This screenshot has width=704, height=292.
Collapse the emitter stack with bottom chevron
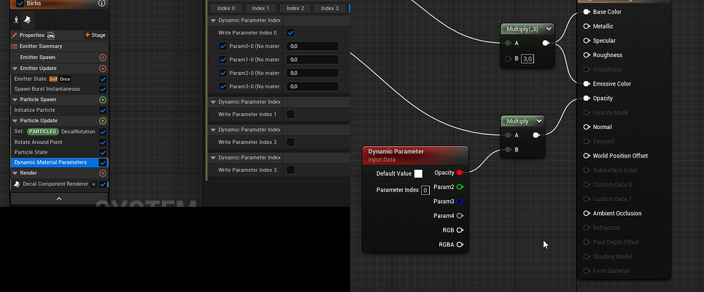[x=58, y=199]
